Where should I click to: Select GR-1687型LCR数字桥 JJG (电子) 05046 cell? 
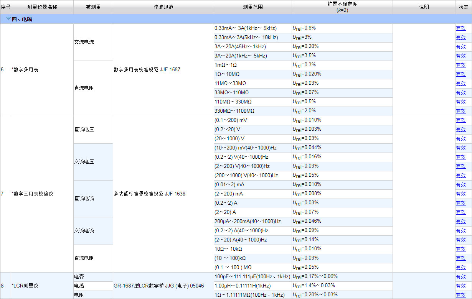coord(163,286)
